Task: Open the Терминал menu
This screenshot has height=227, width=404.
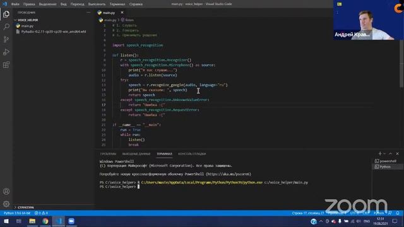Action: click(x=117, y=4)
